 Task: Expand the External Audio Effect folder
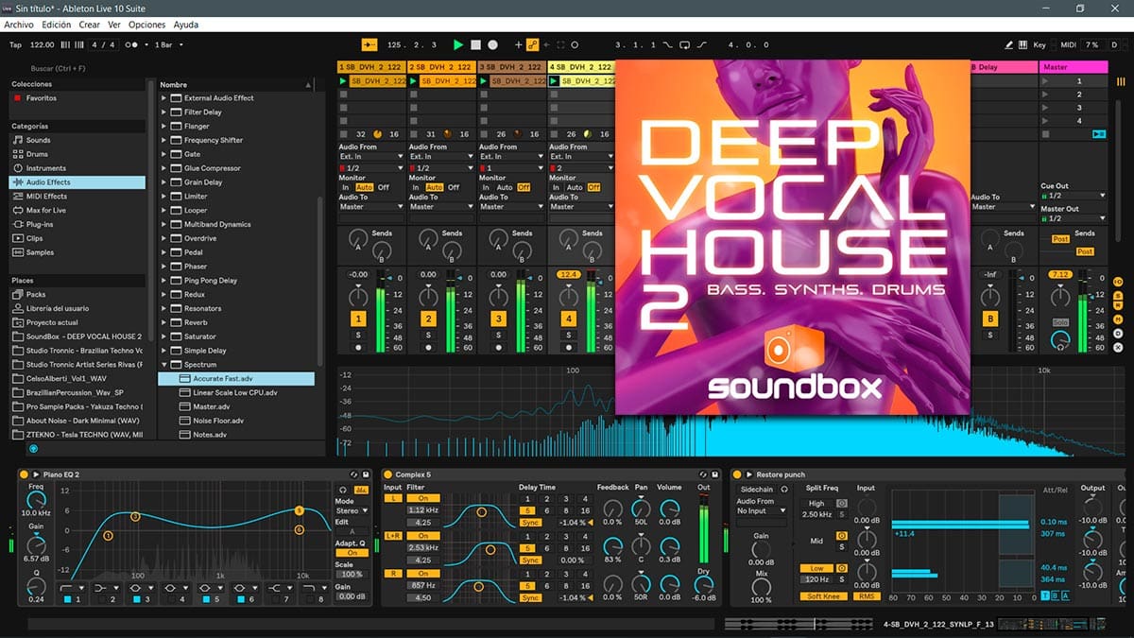click(x=164, y=98)
